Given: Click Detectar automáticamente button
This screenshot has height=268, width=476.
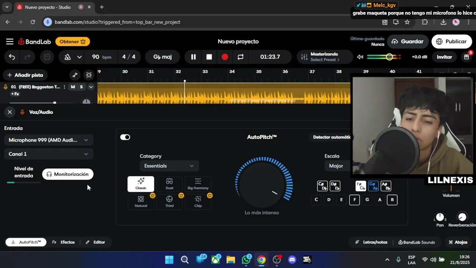Looking at the screenshot, I should [331, 137].
